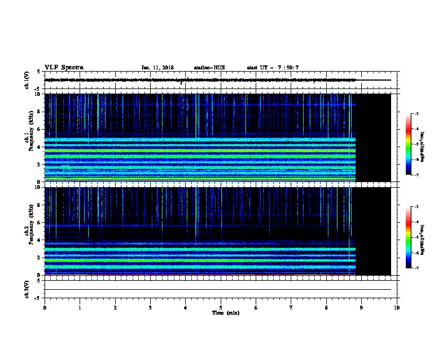Click the ch.1 log(PSD) colorbar label
The height and width of the screenshot is (345, 447).
[422, 147]
